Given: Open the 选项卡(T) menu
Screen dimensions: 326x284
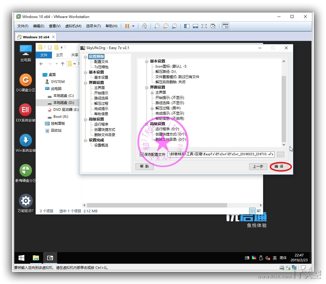Looking at the screenshot, I should point(93,26).
